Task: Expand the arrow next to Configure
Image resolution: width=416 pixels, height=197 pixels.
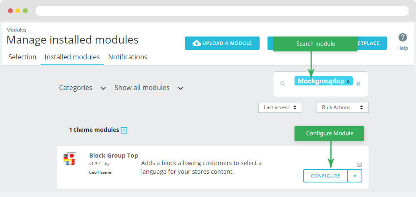Action: [355, 176]
